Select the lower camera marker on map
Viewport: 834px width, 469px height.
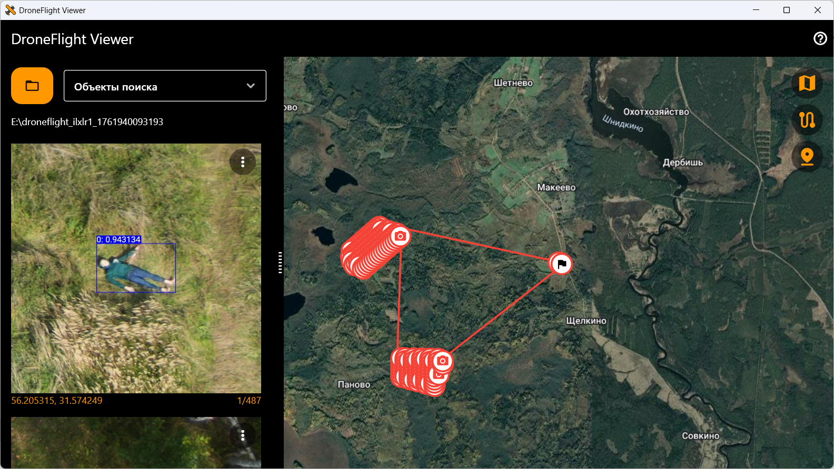442,361
